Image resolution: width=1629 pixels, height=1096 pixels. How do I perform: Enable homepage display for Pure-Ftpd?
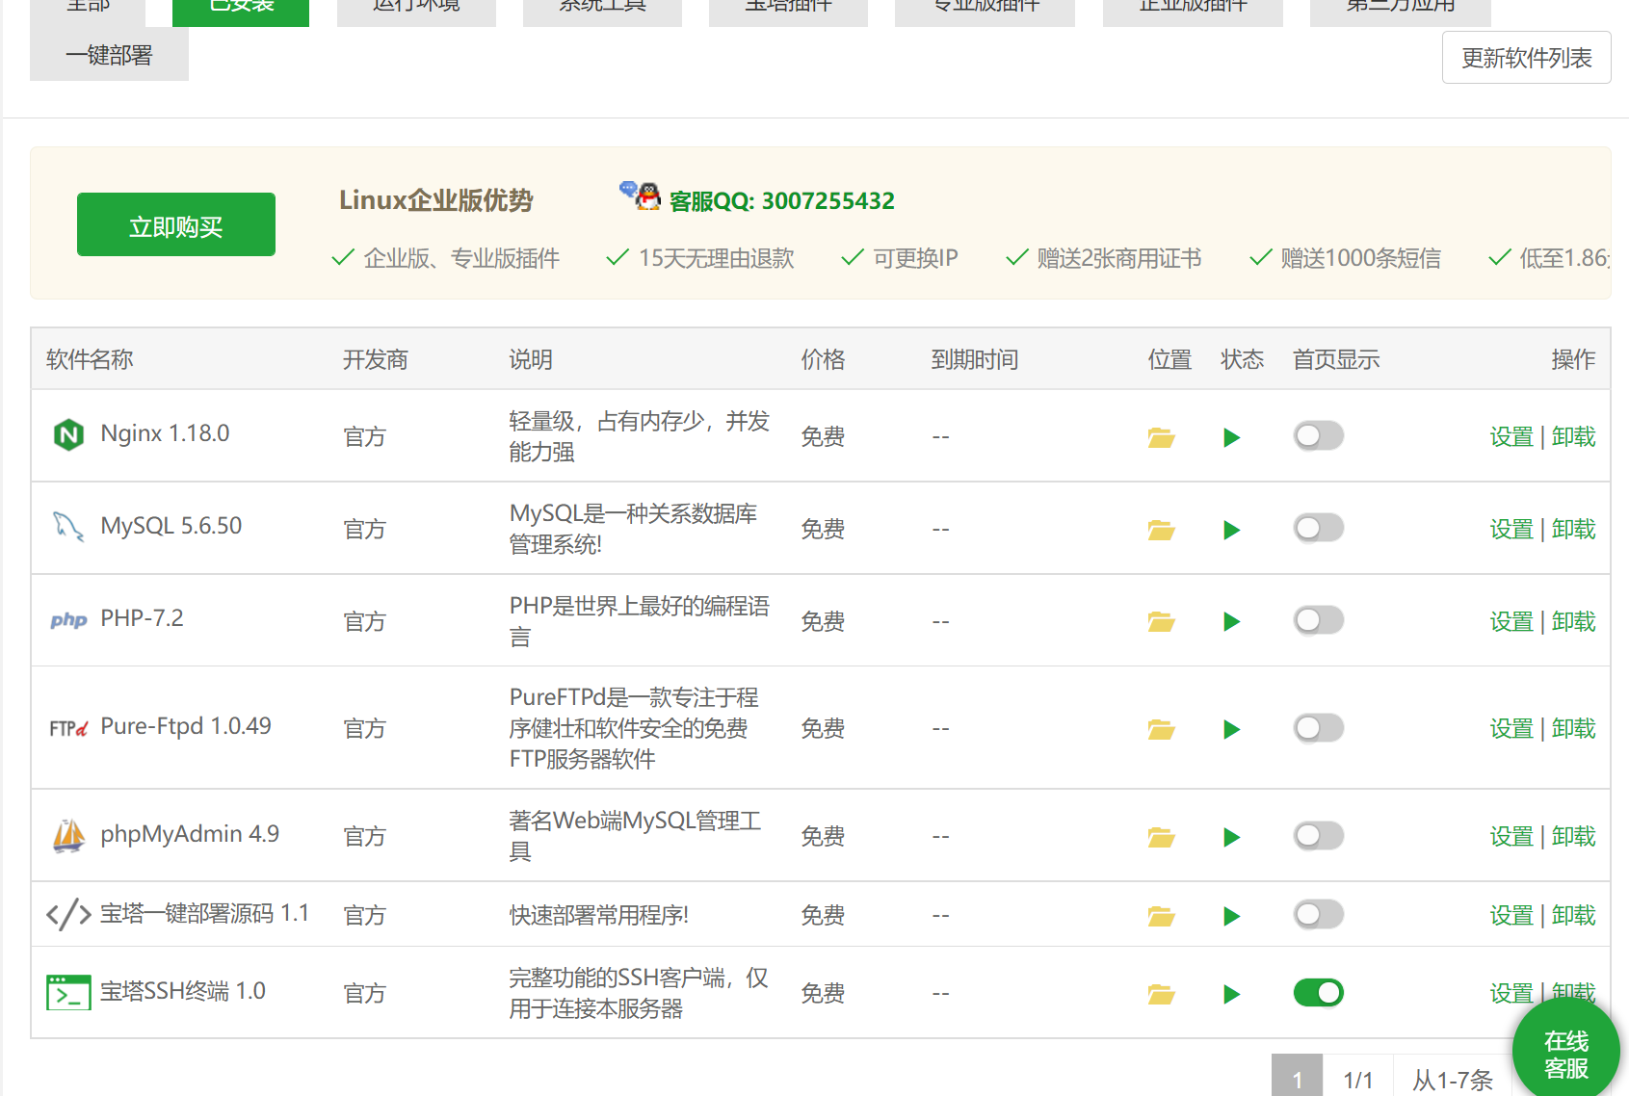click(1318, 728)
